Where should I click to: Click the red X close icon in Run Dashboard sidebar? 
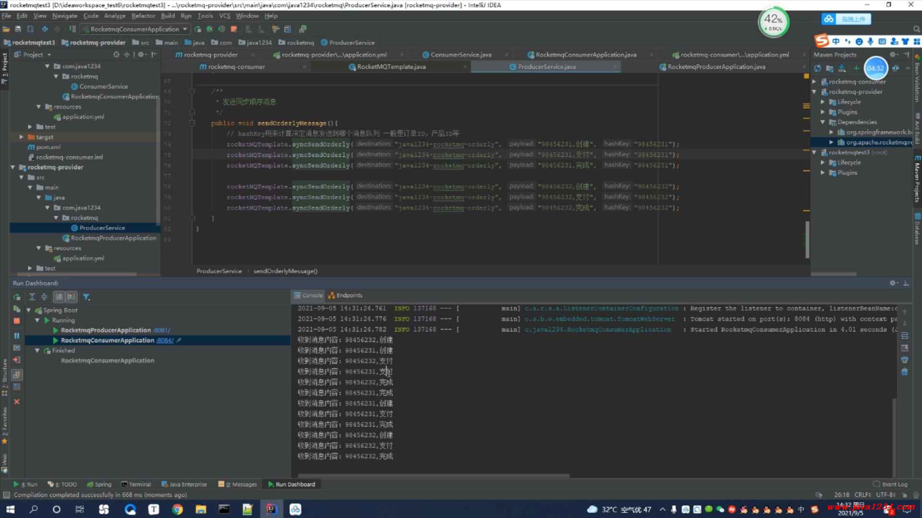point(17,402)
